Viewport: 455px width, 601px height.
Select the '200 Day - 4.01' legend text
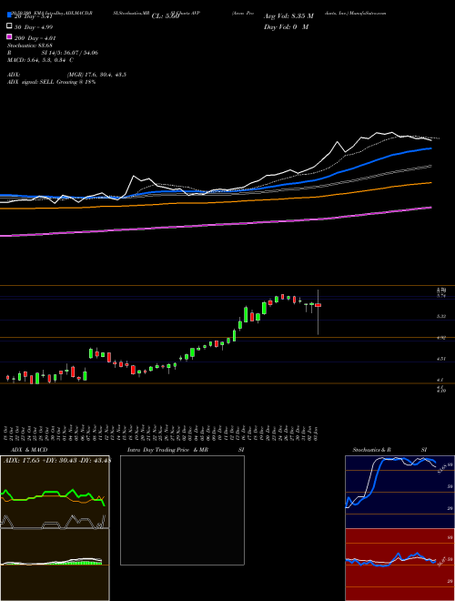(35, 38)
